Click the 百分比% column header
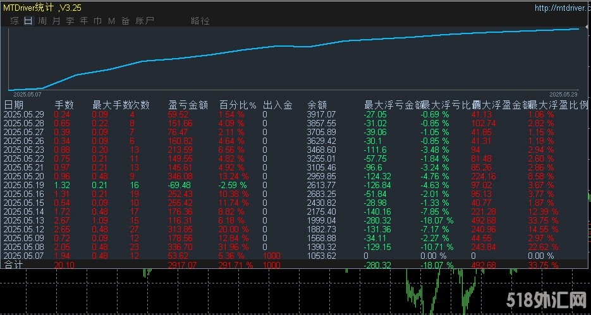This screenshot has width=591, height=315. click(238, 105)
